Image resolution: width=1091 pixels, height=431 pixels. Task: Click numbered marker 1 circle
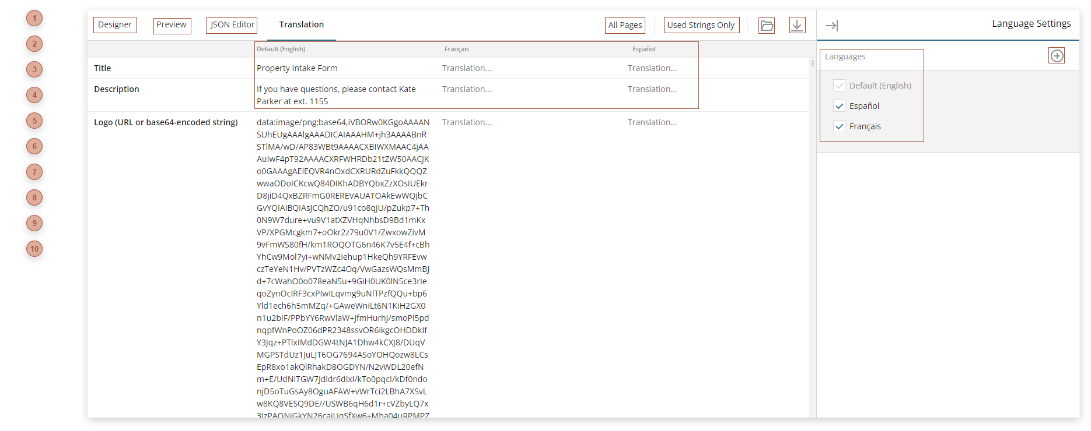click(x=34, y=19)
